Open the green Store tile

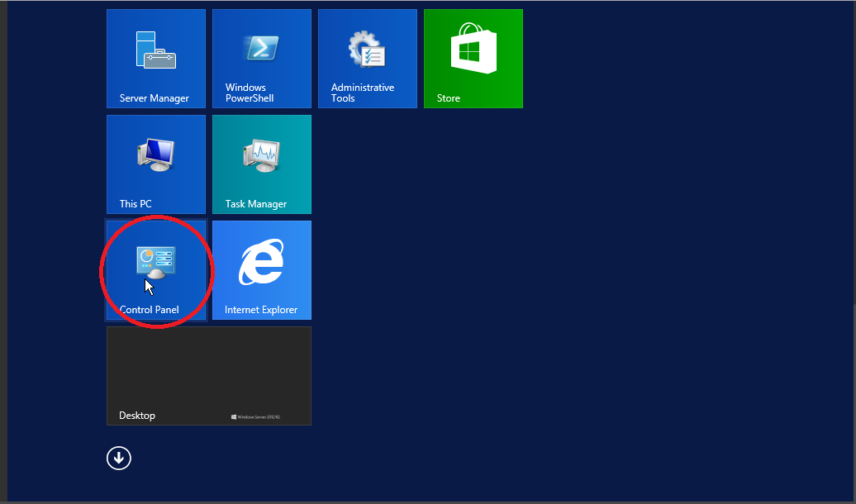coord(473,59)
